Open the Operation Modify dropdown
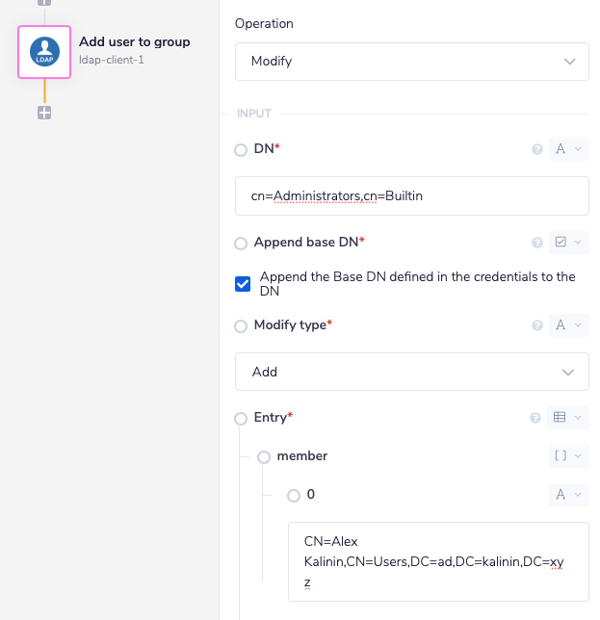This screenshot has width=600, height=620. 412,61
